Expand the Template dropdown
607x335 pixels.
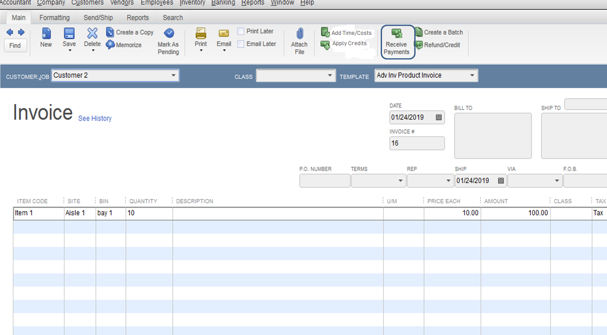point(472,75)
